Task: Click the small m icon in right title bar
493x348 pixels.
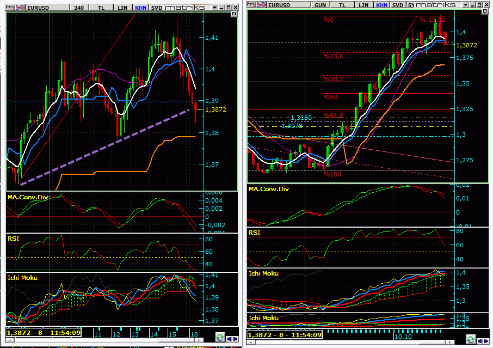Action: [x=251, y=4]
